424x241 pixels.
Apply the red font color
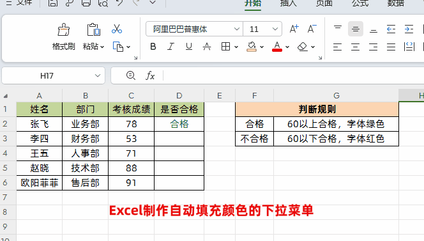click(277, 47)
